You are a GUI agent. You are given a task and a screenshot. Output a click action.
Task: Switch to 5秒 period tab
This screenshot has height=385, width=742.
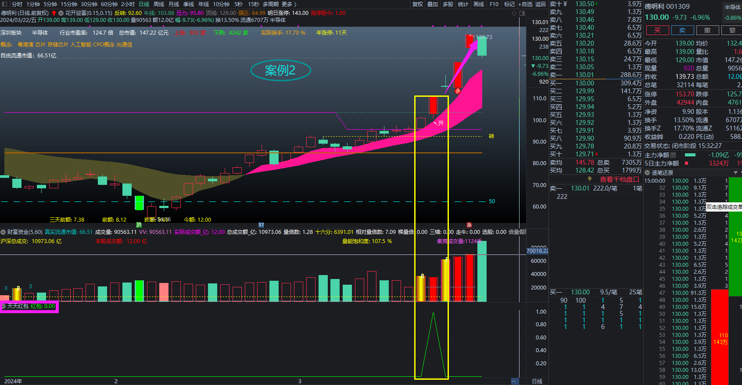238,4
